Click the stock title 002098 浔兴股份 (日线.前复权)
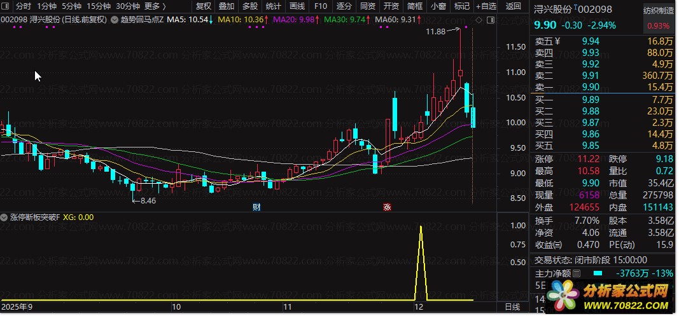Viewport: 679px width, 316px height. [x=54, y=20]
